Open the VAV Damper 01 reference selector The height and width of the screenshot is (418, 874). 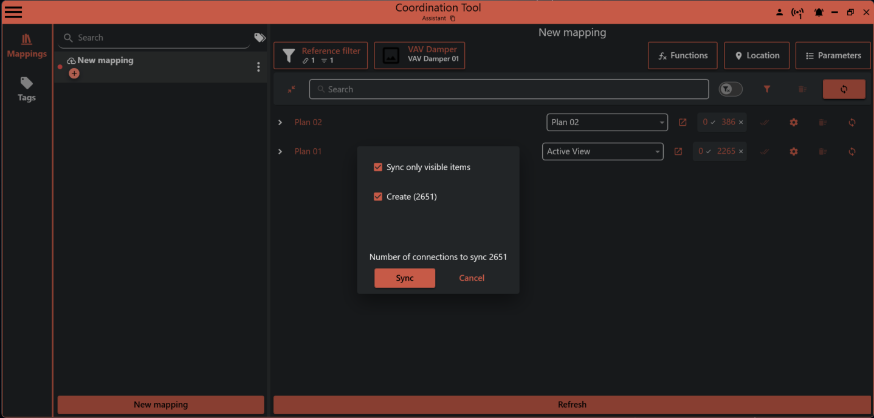(x=419, y=55)
